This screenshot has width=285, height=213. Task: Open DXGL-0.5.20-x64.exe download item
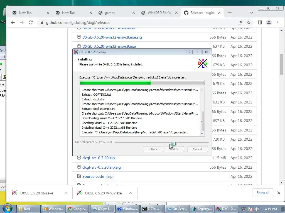pos(36,193)
